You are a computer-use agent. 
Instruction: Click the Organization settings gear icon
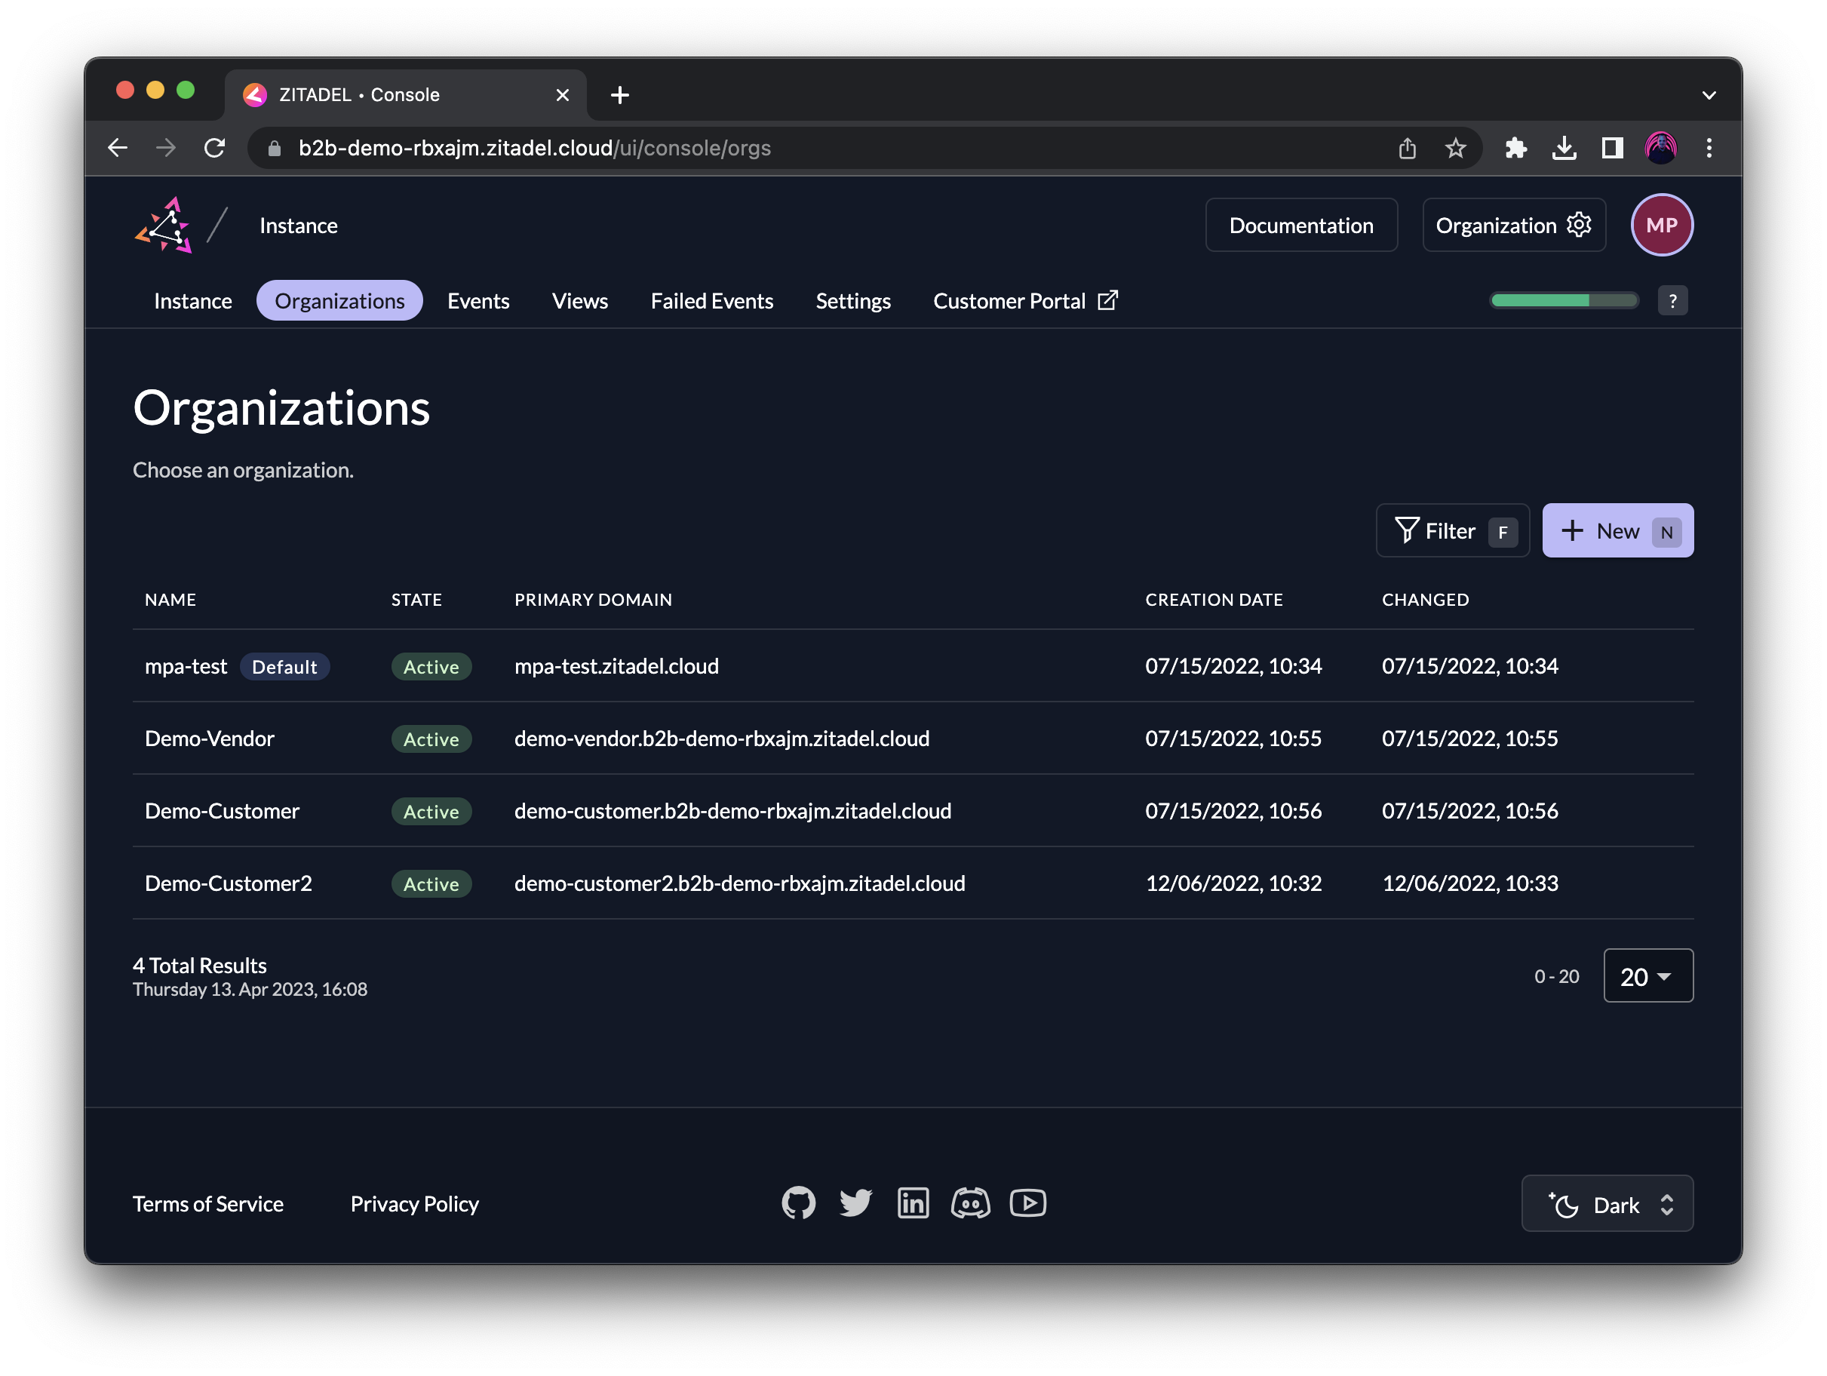tap(1578, 224)
